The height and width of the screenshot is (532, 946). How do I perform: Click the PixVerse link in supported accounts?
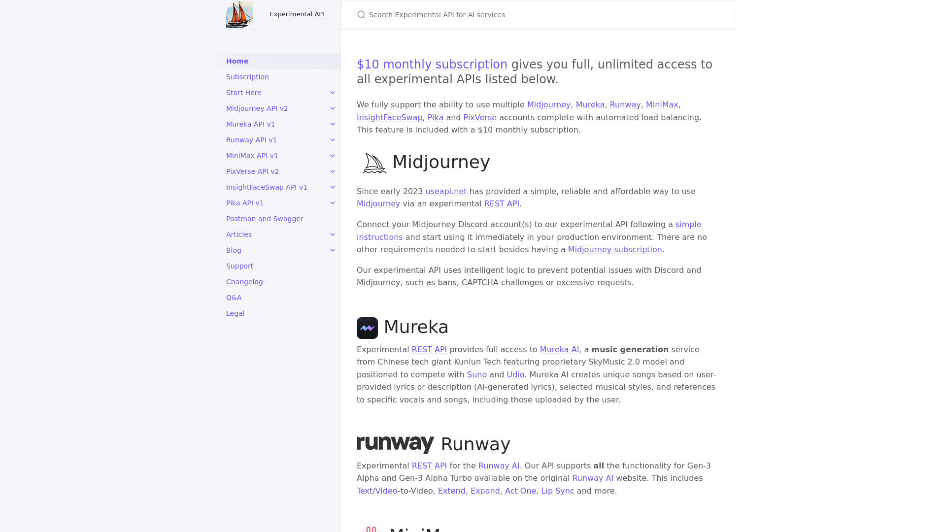(479, 117)
